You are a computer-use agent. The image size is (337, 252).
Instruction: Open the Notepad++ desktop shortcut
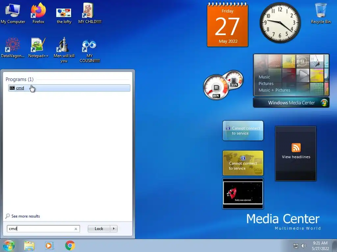(x=38, y=48)
